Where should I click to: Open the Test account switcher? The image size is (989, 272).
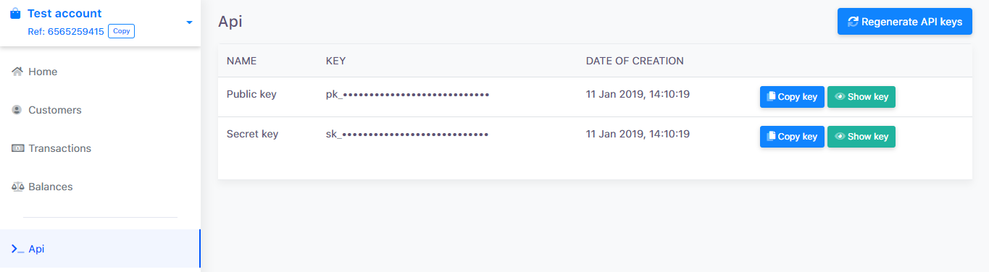click(100, 22)
